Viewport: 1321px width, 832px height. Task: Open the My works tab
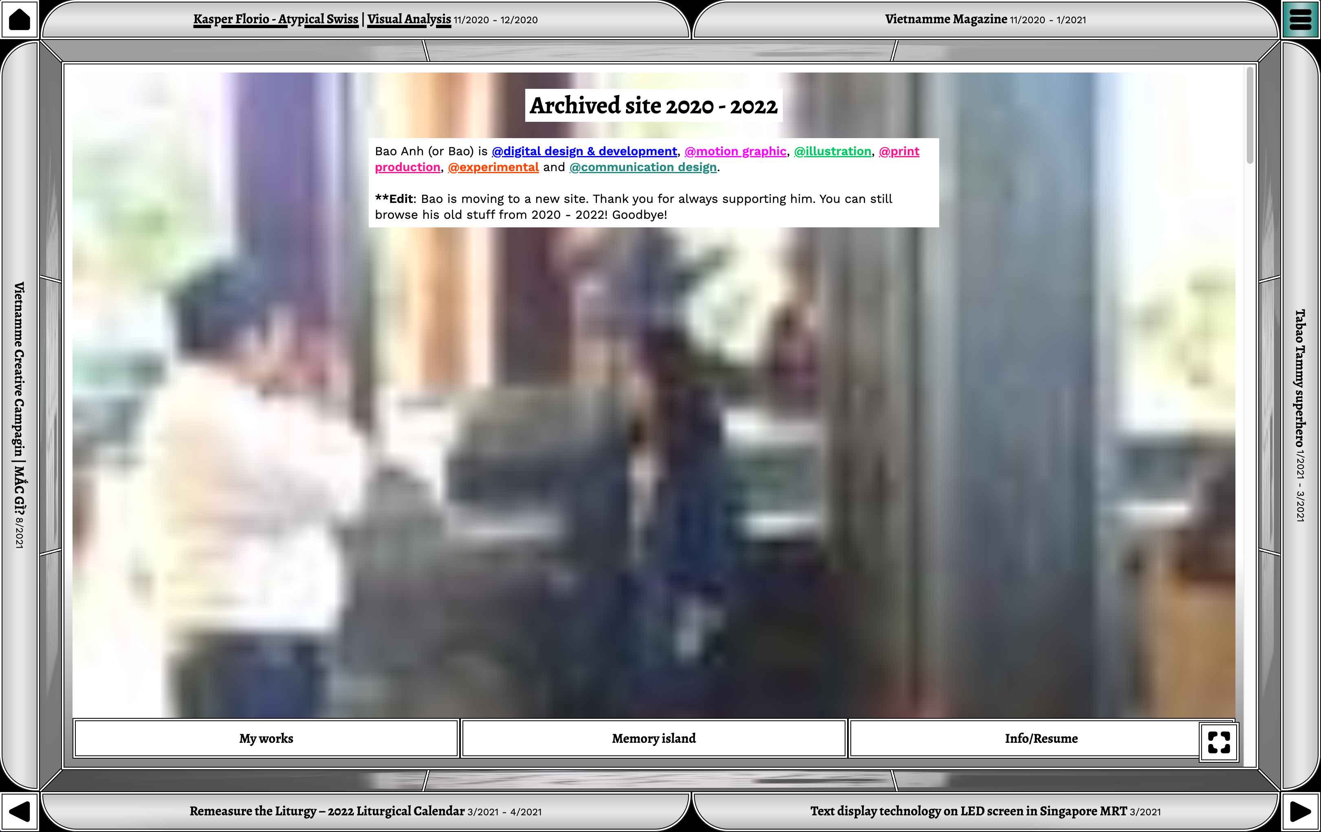tap(266, 739)
